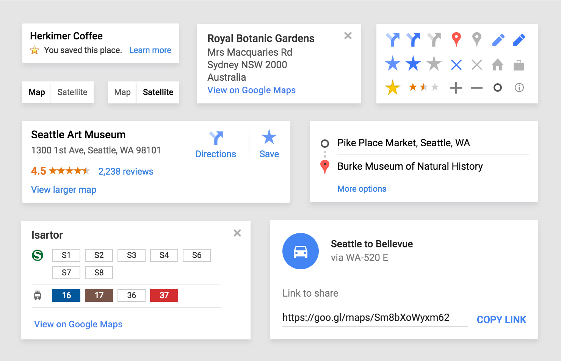
Task: Click the circled info icon
Action: (519, 88)
